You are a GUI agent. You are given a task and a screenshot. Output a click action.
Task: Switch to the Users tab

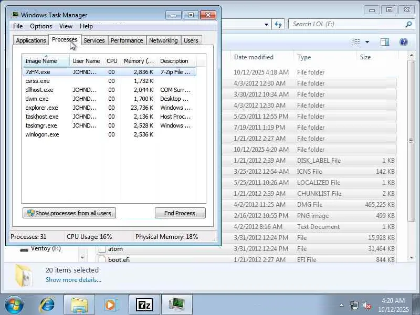[x=191, y=40]
